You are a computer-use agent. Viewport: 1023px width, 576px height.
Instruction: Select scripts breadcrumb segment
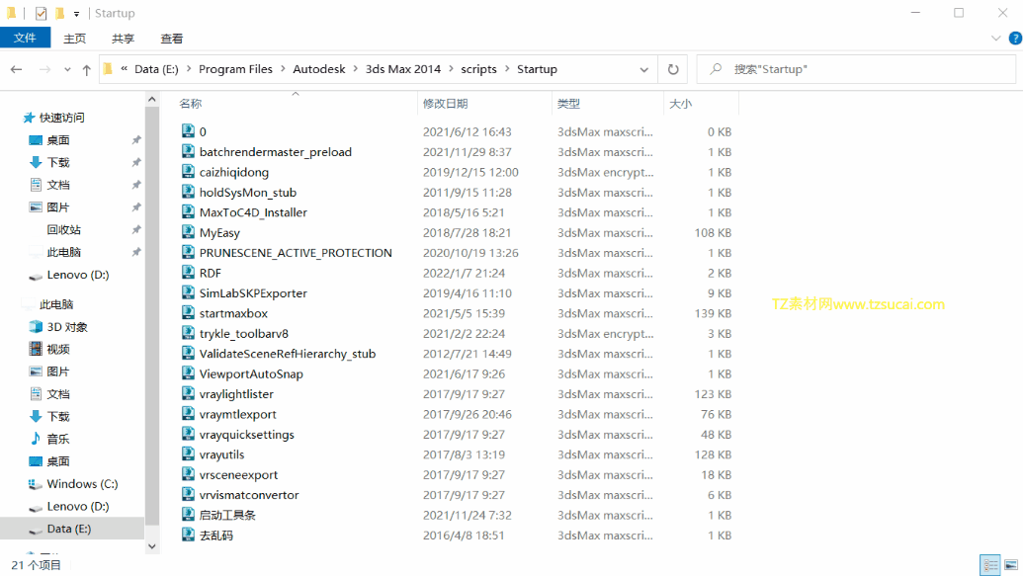tap(478, 69)
